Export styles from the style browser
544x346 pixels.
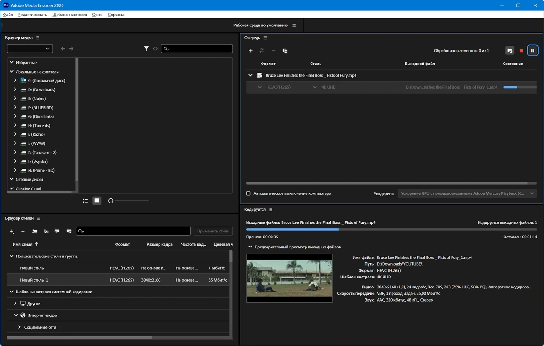click(69, 231)
